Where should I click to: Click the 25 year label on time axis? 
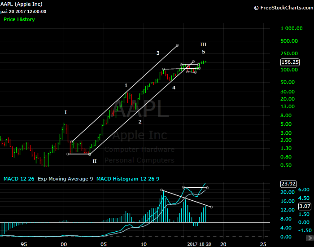point(263,244)
